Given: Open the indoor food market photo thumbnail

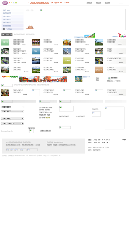Looking at the screenshot, I should click(x=5, y=92).
